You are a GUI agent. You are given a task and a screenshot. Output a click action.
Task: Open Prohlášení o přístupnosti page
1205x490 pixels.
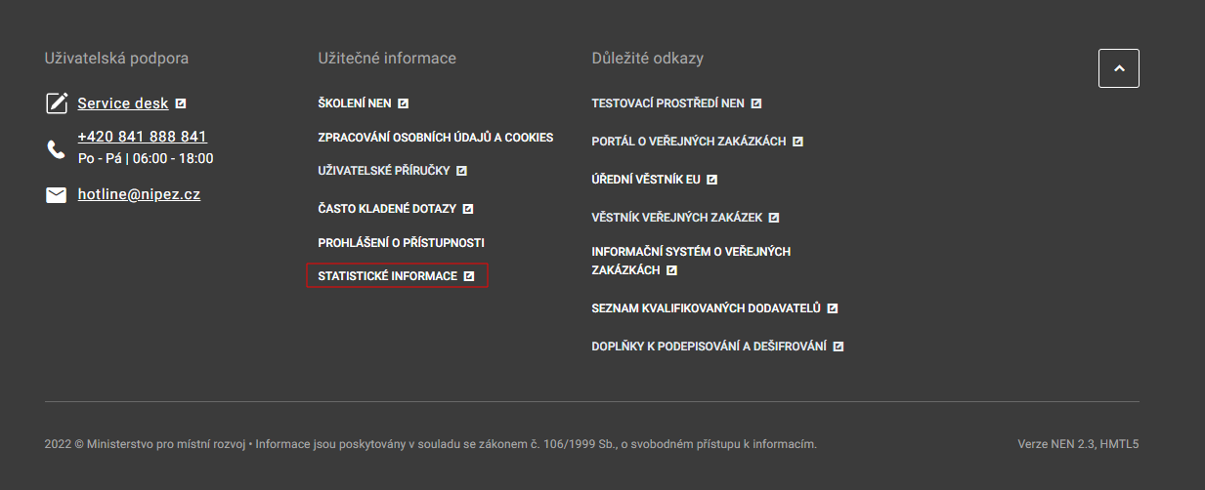click(x=401, y=243)
